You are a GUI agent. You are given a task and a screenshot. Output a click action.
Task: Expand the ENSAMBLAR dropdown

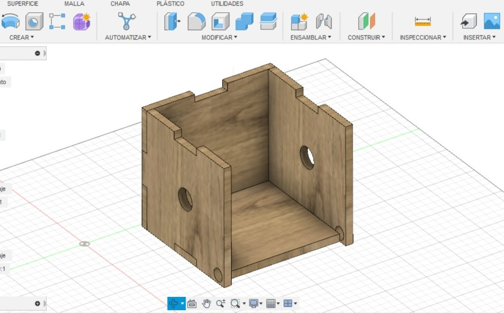311,37
